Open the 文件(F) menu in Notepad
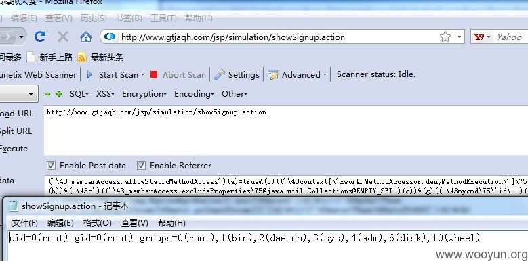 (x=25, y=222)
